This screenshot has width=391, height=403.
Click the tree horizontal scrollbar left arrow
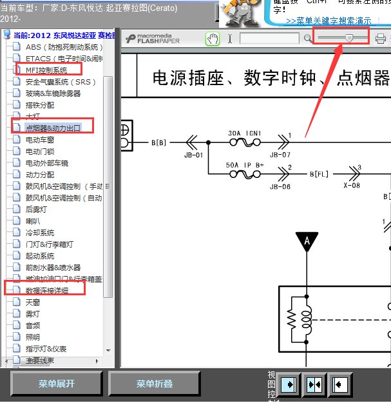[x=6, y=362]
